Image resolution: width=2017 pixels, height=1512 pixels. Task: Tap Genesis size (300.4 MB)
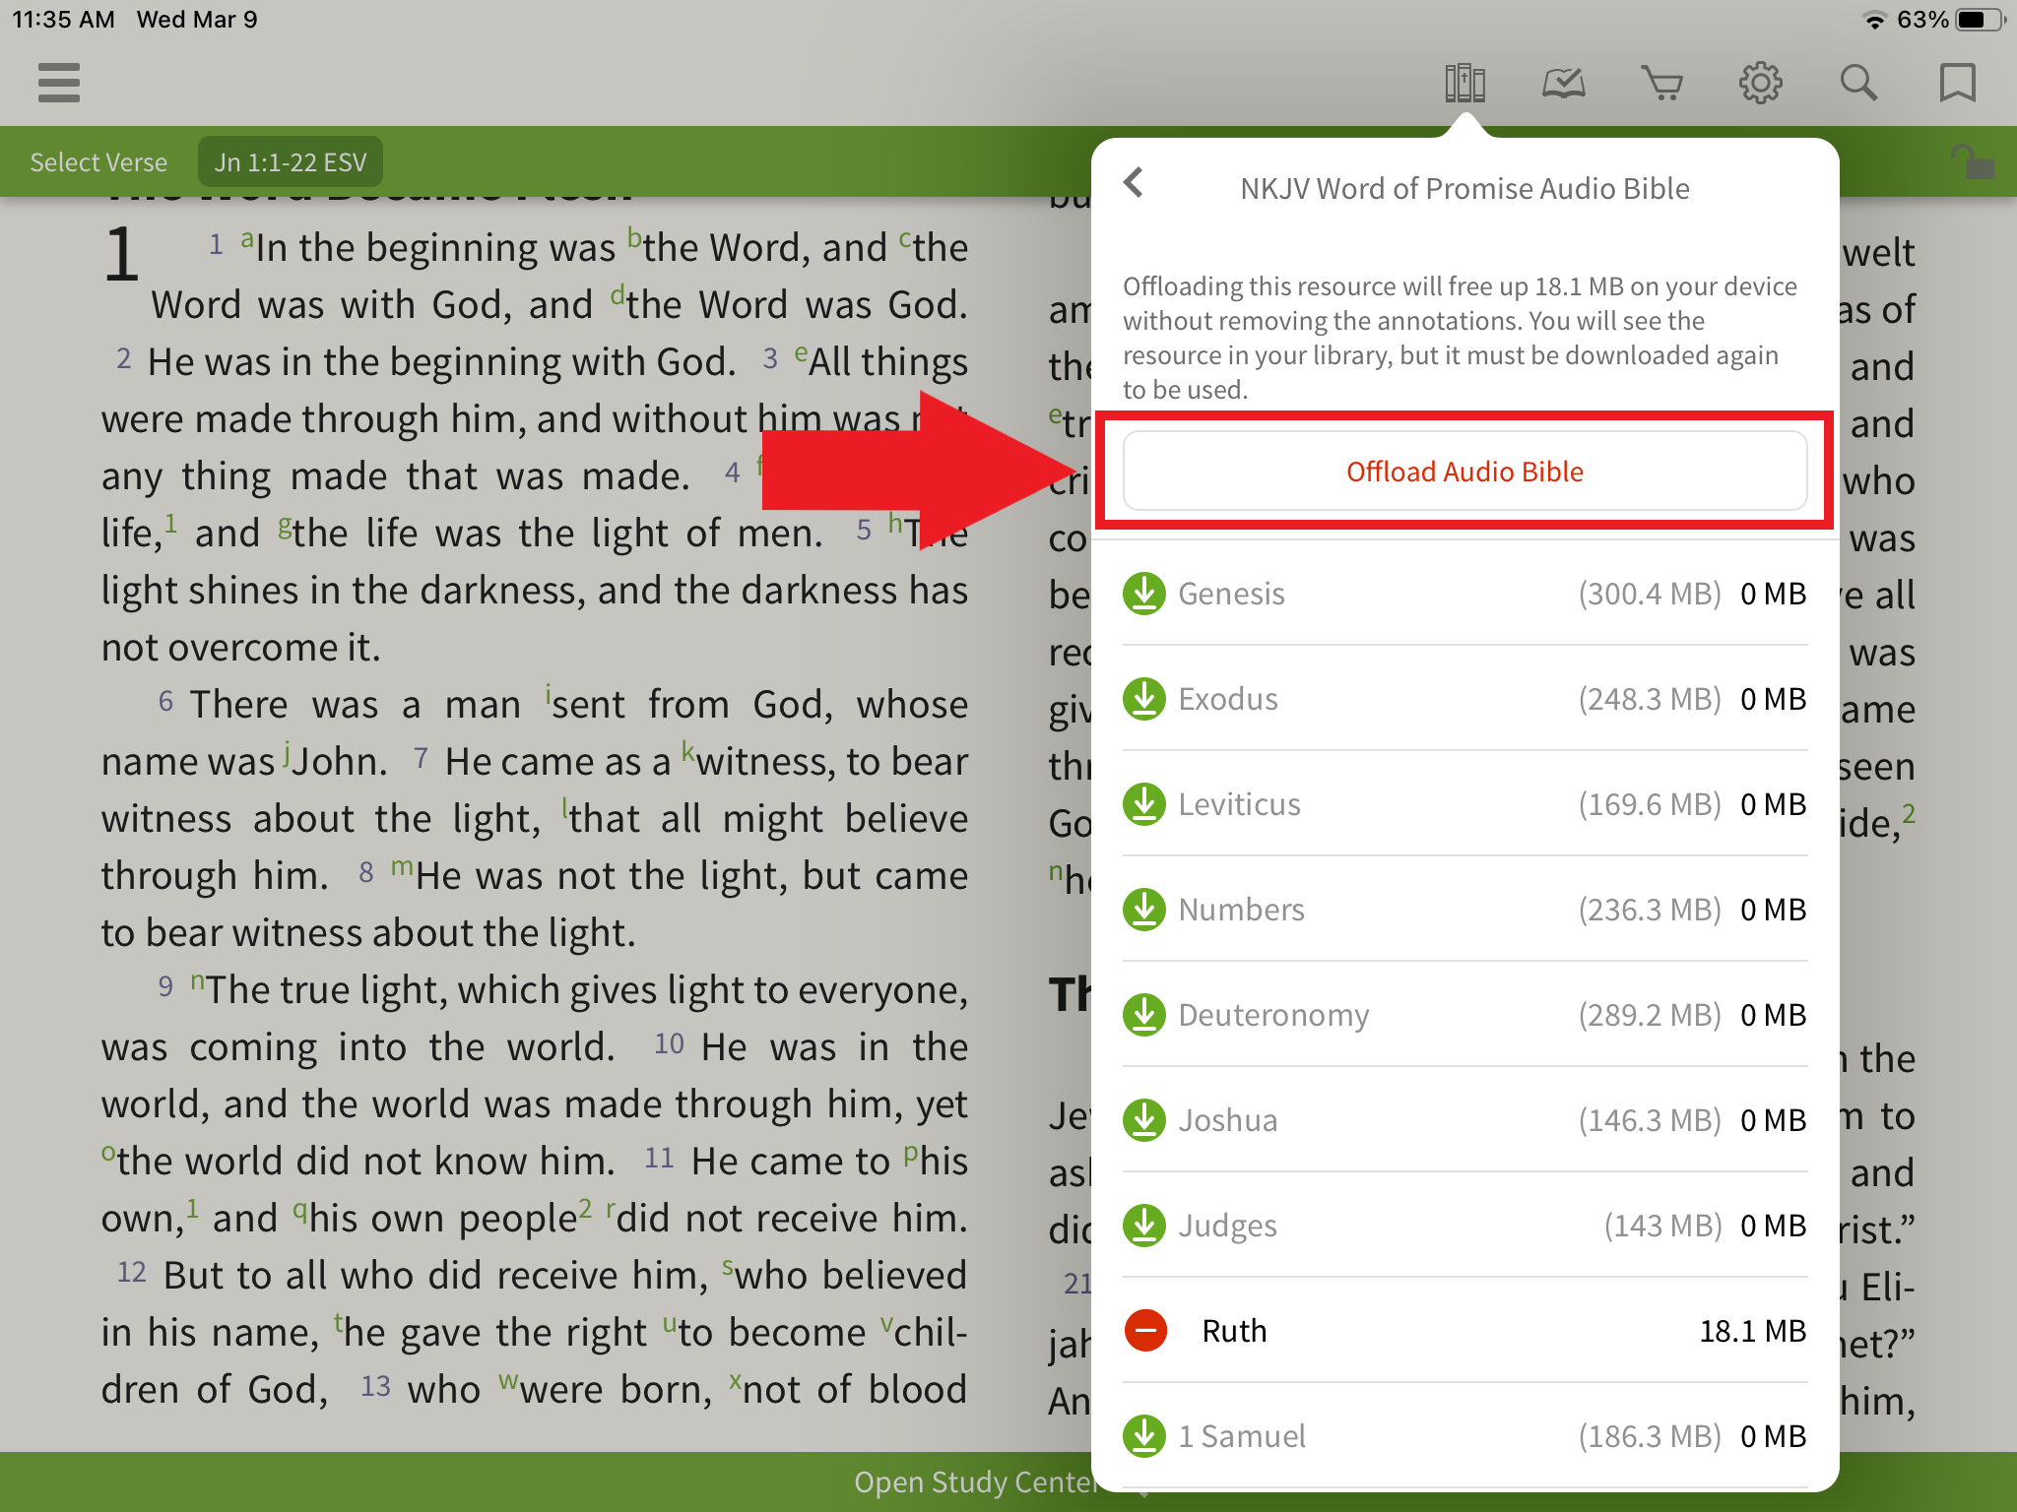click(x=1650, y=594)
